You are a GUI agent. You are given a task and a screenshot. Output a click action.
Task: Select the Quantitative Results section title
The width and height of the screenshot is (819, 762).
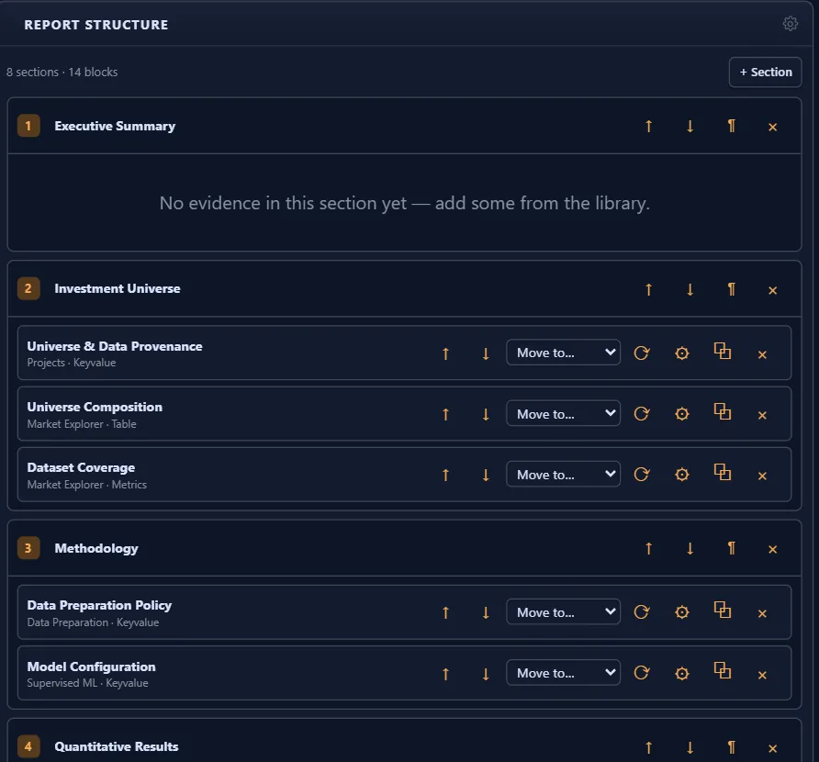[x=117, y=747]
